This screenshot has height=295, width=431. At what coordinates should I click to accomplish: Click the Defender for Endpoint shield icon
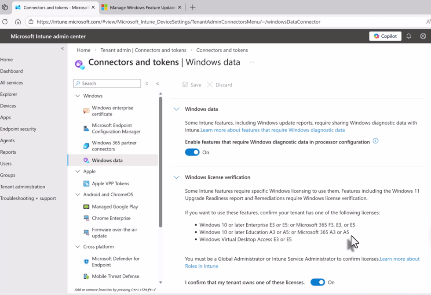point(86,262)
